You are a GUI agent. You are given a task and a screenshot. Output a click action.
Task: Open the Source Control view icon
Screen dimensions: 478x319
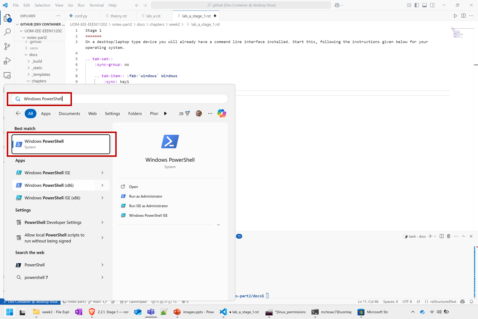click(x=7, y=47)
